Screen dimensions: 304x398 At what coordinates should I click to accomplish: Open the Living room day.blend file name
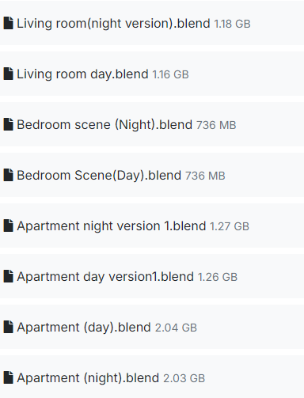pyautogui.click(x=82, y=74)
